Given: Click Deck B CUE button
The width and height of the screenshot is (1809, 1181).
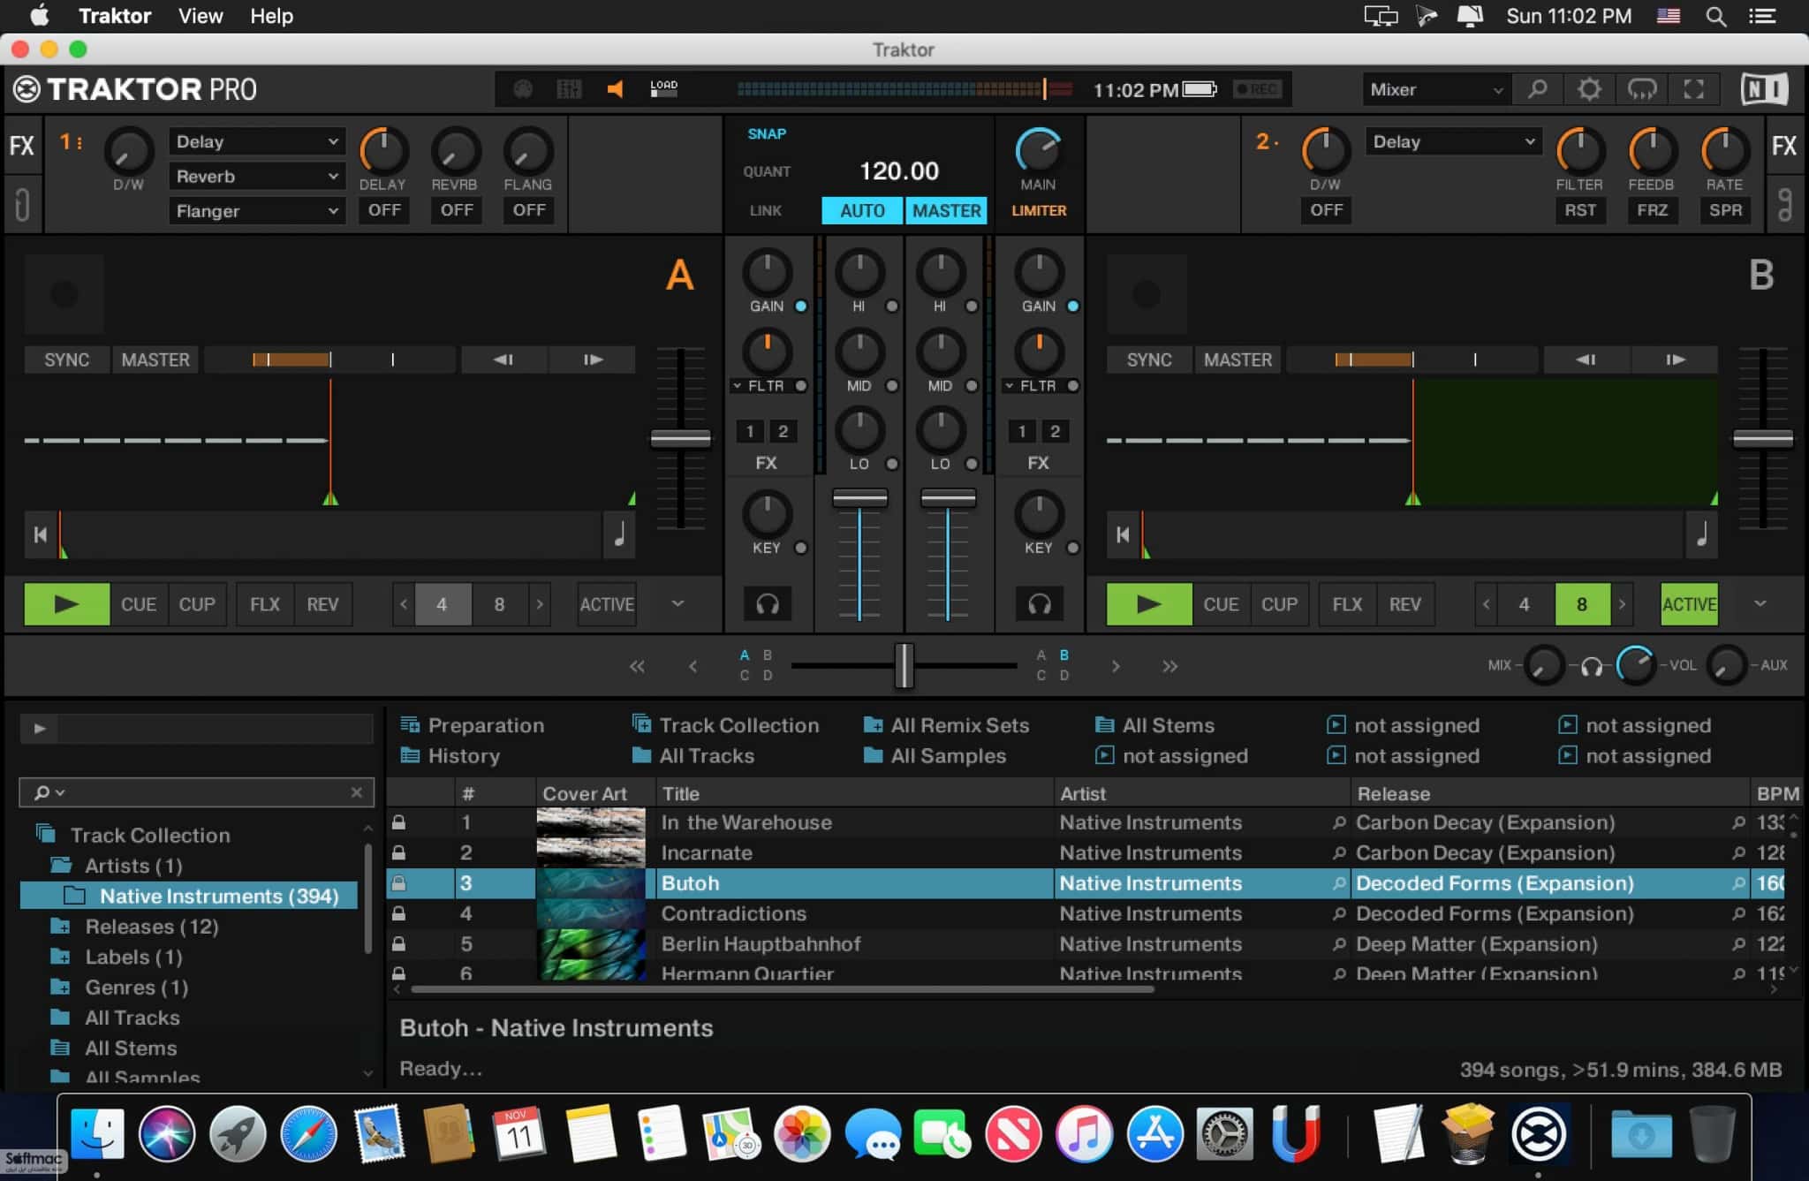Looking at the screenshot, I should 1221,604.
